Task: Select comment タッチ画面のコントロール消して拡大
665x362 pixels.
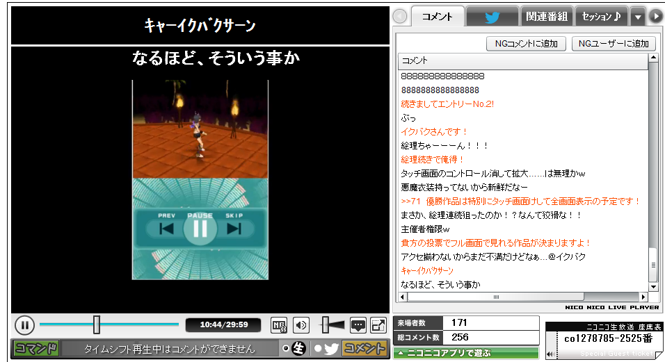Action: click(492, 174)
